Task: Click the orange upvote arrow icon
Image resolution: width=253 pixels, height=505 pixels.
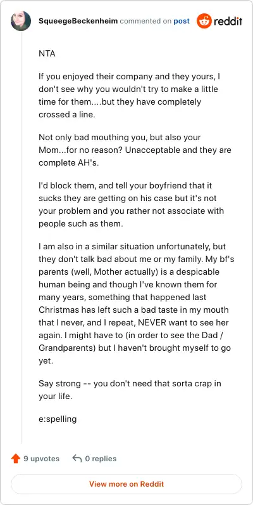Action: [x=16, y=459]
